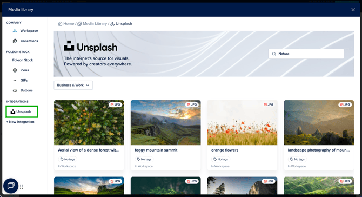Select the landscape photography of mountains thumbnail
The image size is (362, 197).
pyautogui.click(x=319, y=122)
